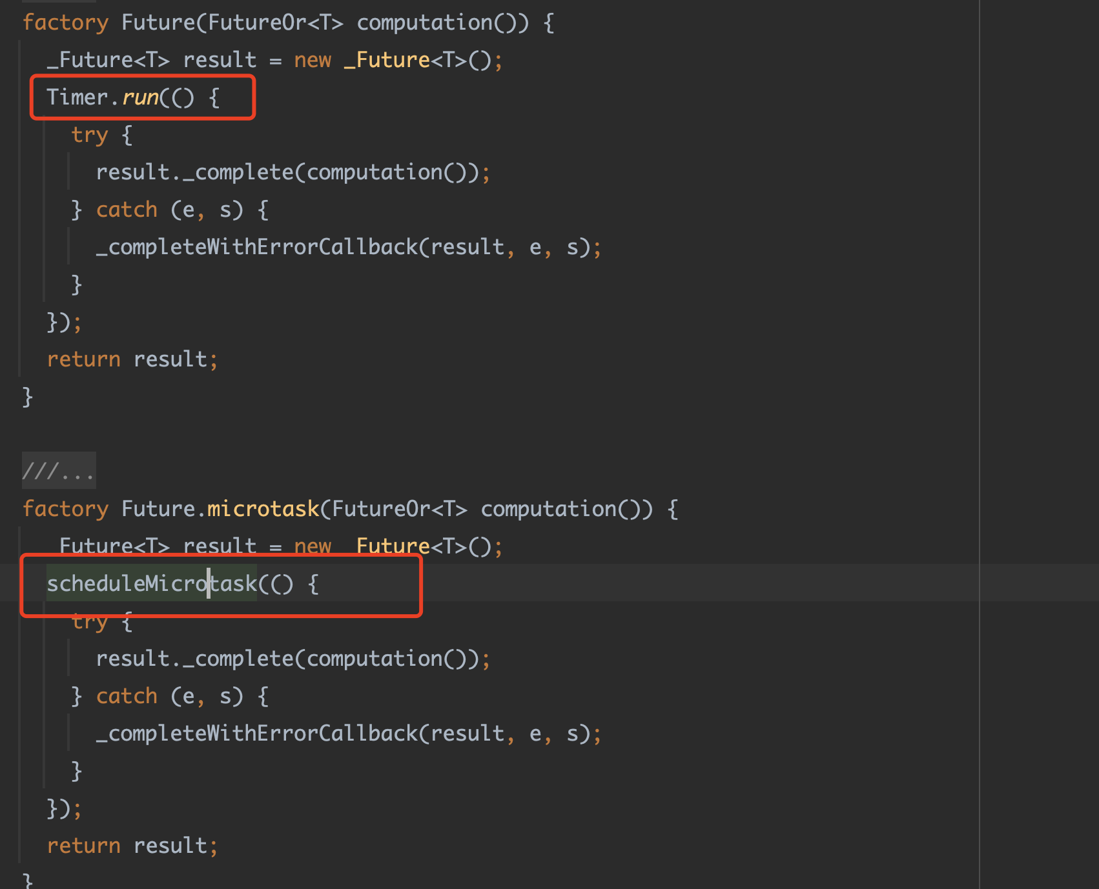
Task: Click "computation()" argument inside Timer.run's _complete call
Action: 387,172
